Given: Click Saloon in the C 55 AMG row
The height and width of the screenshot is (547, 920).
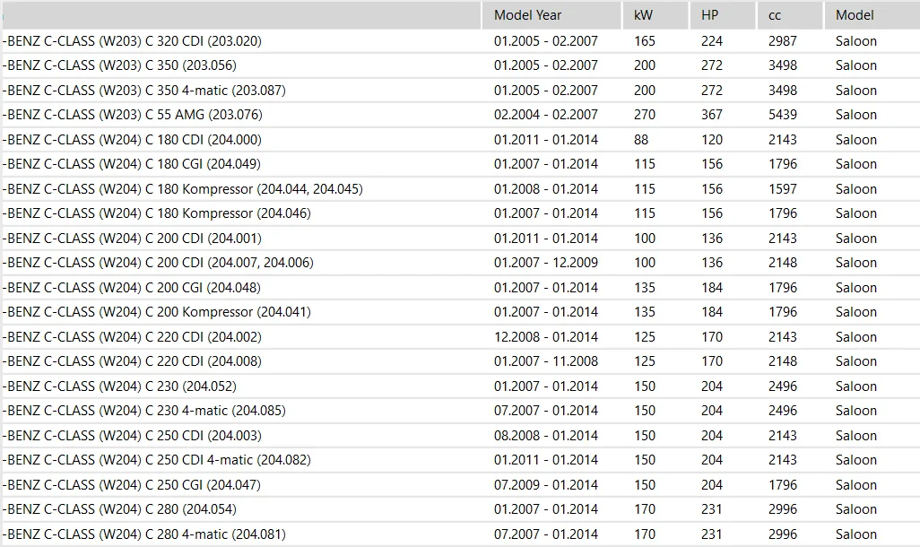Looking at the screenshot, I should click(856, 115).
